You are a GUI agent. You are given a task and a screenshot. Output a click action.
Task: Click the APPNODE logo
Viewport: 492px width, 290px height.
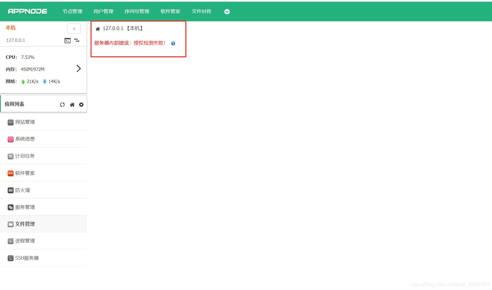click(x=28, y=12)
